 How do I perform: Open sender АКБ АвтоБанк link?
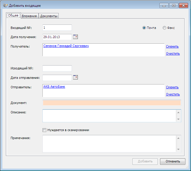pyautogui.click(x=54, y=87)
